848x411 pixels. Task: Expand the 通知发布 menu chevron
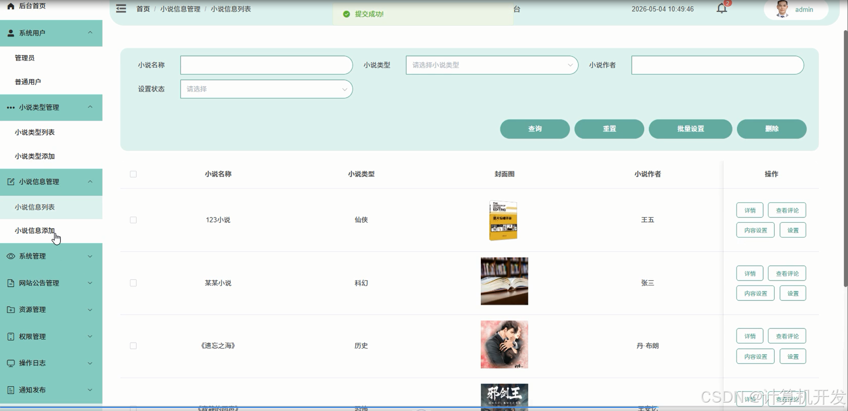click(x=90, y=390)
